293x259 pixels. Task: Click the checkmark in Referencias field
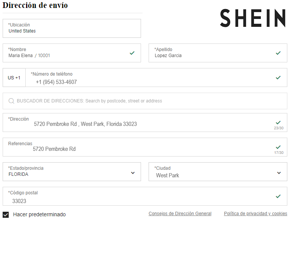pyautogui.click(x=278, y=147)
